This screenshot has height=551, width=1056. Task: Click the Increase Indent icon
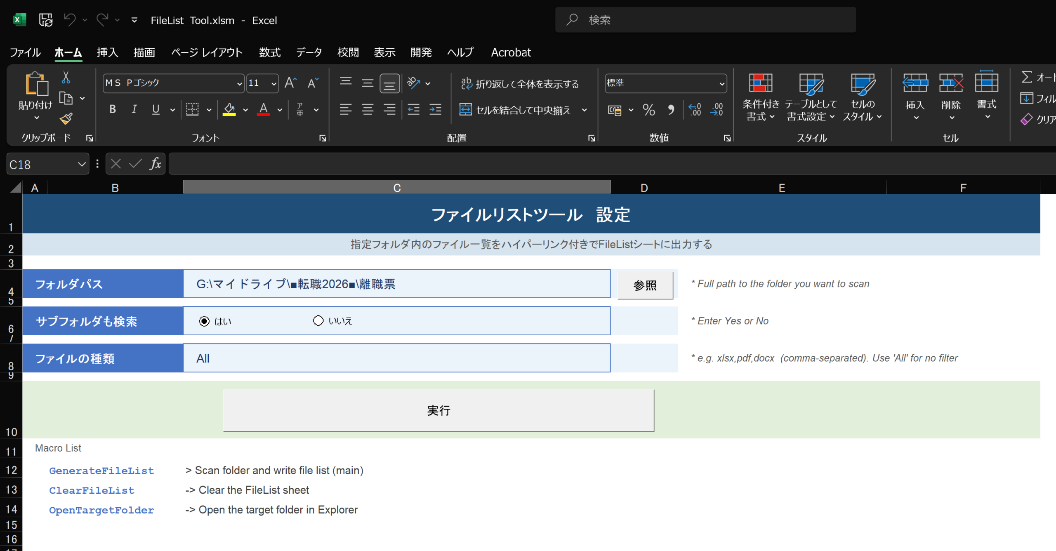(x=435, y=110)
